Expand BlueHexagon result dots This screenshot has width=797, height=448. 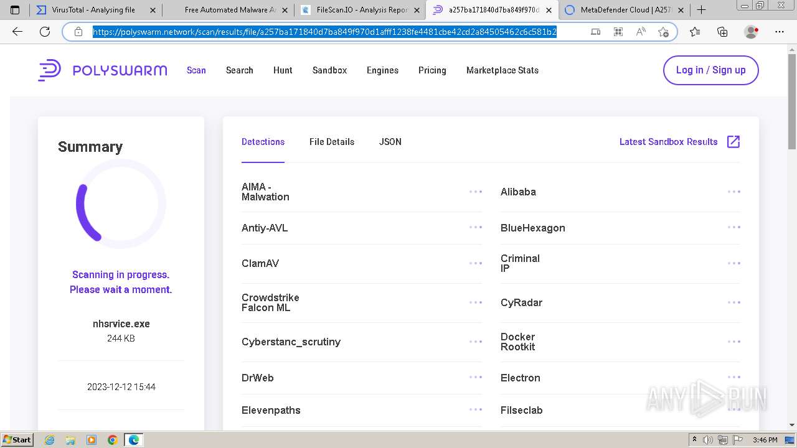click(734, 227)
